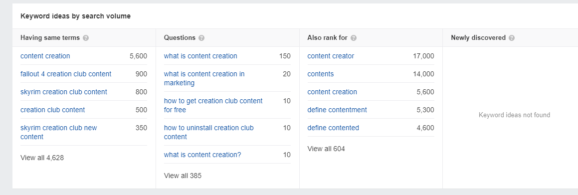Open 'content creation' under Having same terms
This screenshot has width=578, height=195.
[45, 56]
